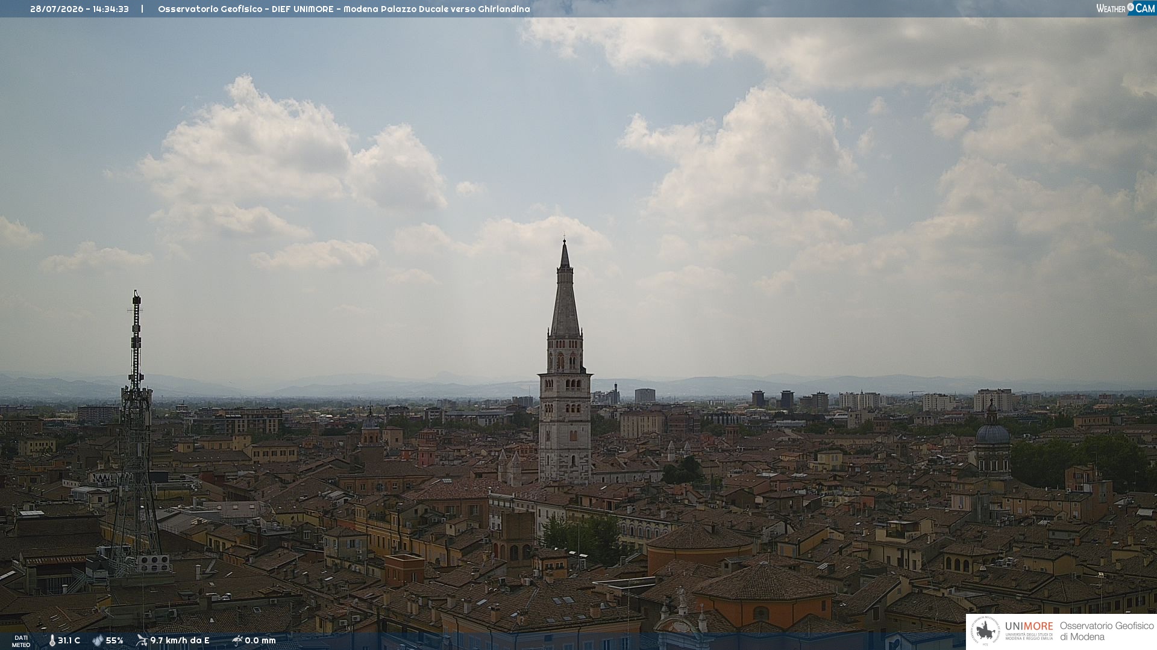This screenshot has width=1157, height=650.
Task: Click the water droplets humidity icon
Action: (x=98, y=640)
